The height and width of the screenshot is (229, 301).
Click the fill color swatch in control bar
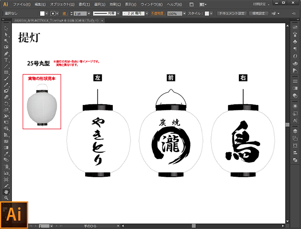point(42,14)
